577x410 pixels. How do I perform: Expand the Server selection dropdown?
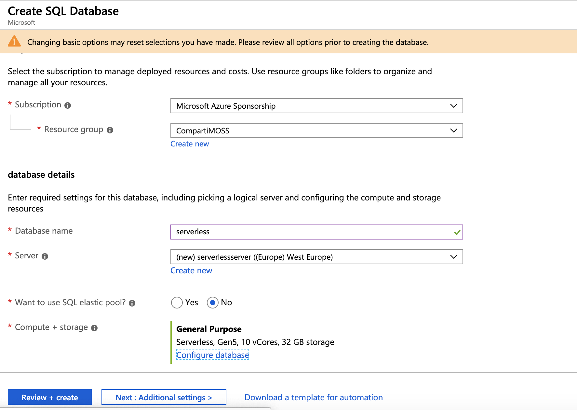(453, 257)
